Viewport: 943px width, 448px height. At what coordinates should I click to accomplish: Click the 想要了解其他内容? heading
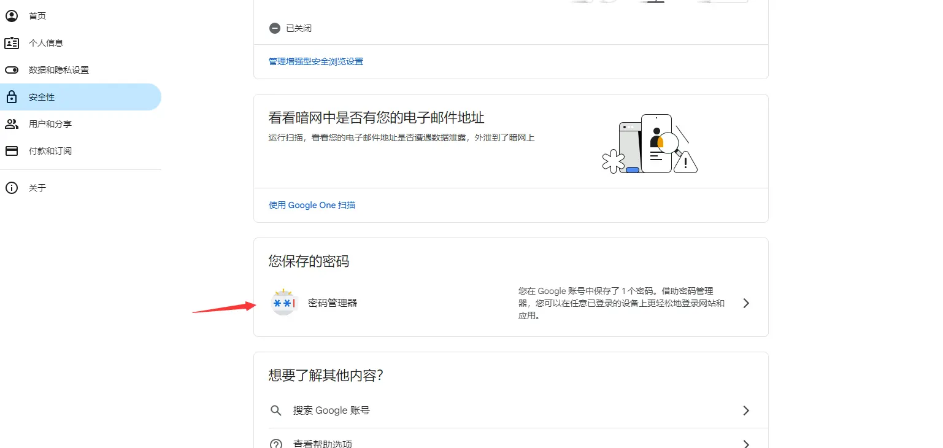pyautogui.click(x=326, y=375)
